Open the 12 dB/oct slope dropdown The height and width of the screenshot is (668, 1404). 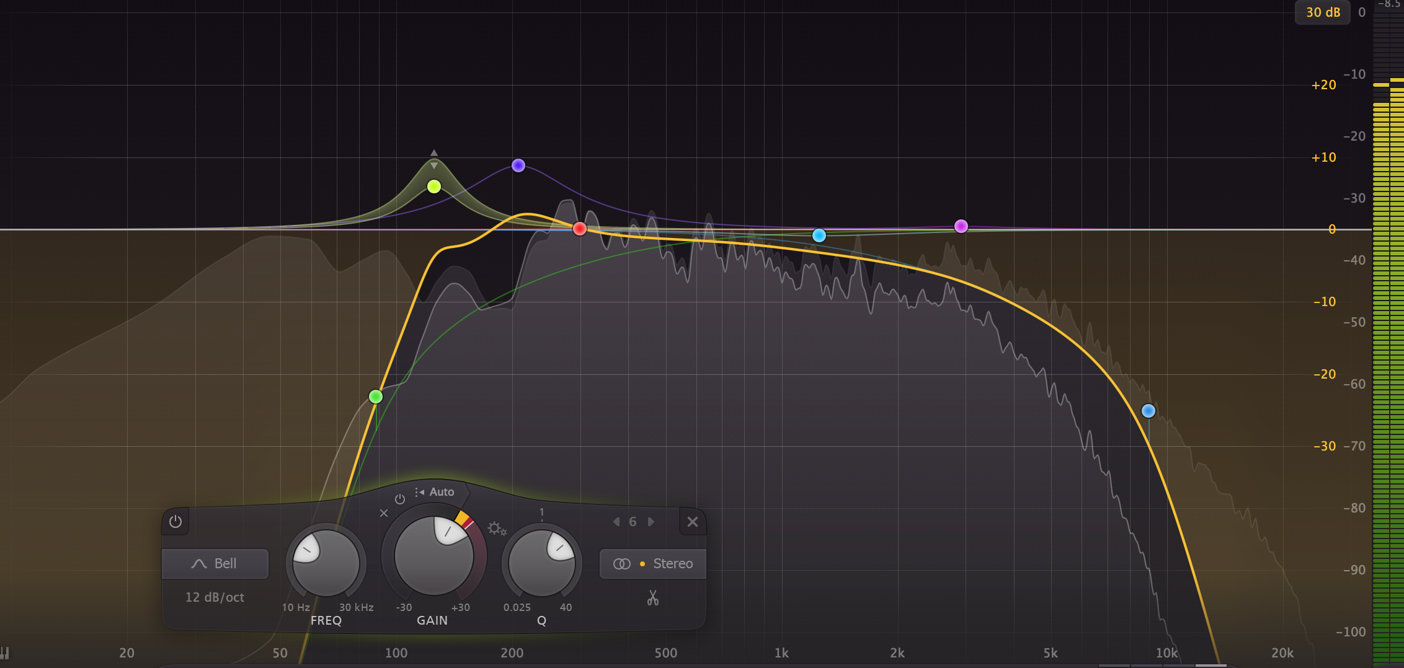pos(214,597)
